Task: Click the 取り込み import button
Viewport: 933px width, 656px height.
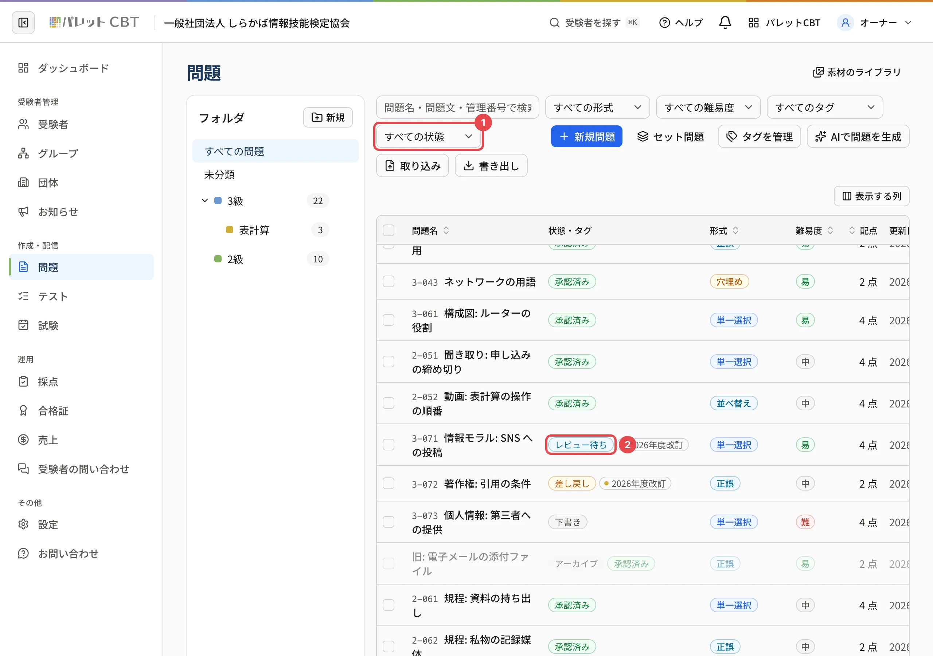Action: (413, 166)
